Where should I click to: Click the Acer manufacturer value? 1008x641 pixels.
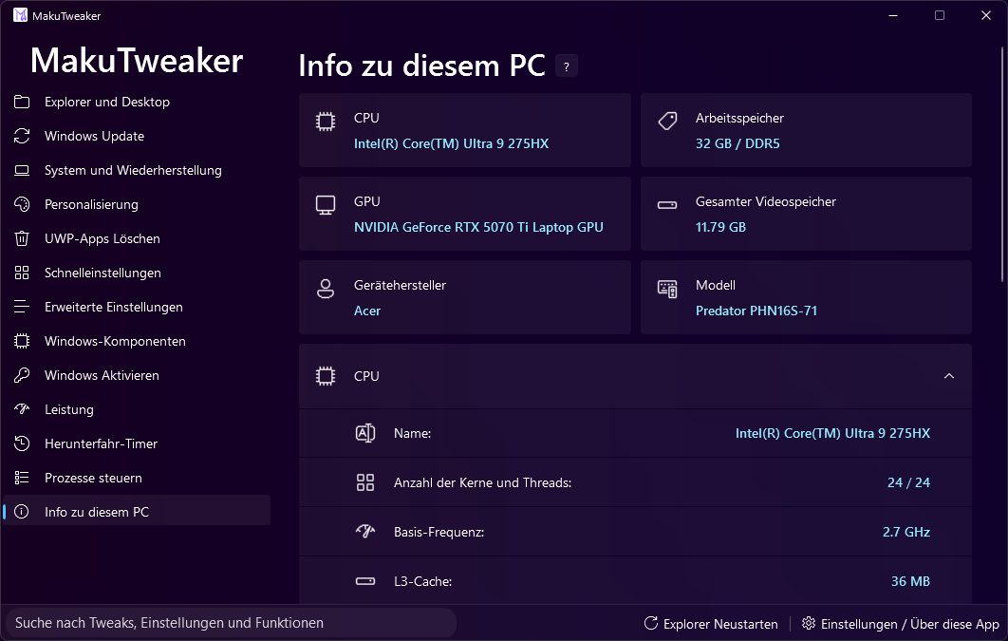pyautogui.click(x=367, y=311)
